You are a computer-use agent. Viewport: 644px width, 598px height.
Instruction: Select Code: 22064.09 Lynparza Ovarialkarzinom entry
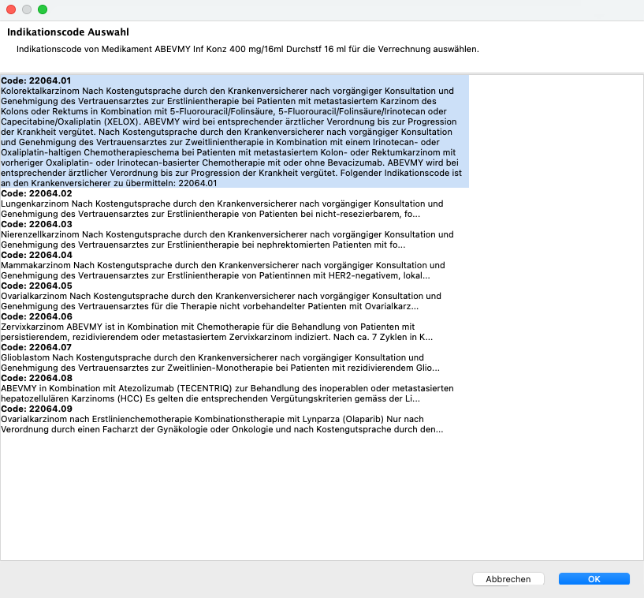235,419
